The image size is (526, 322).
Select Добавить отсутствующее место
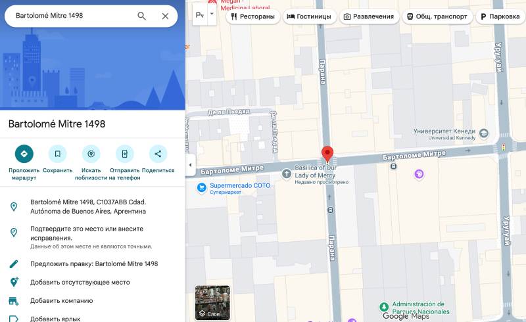[x=92, y=283]
